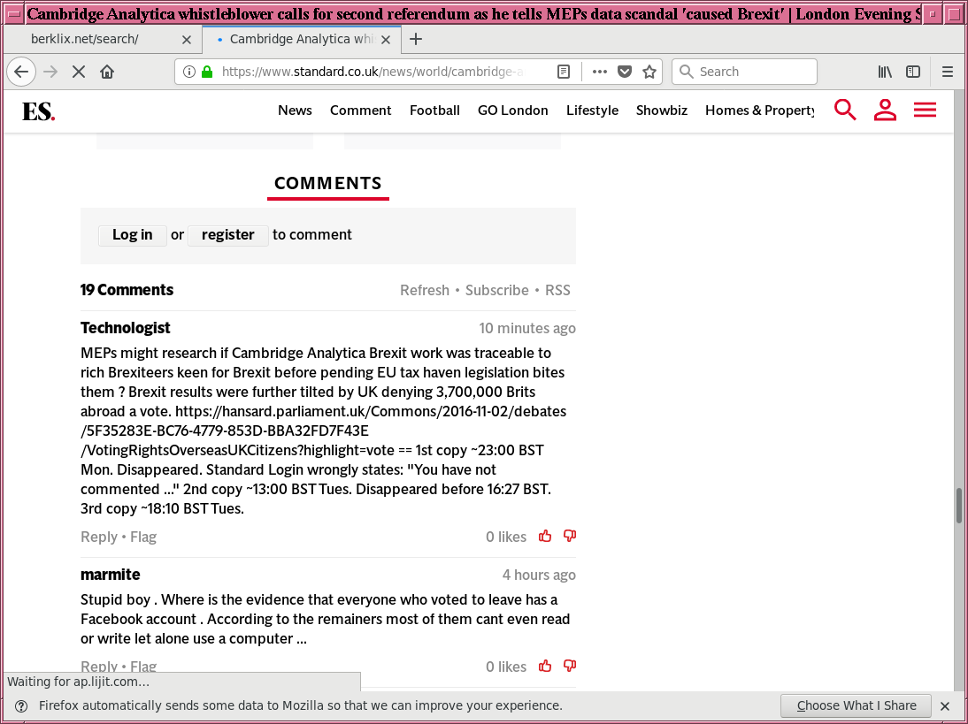Reply to Technologist's comment
Viewport: 968px width, 724px height.
(99, 537)
